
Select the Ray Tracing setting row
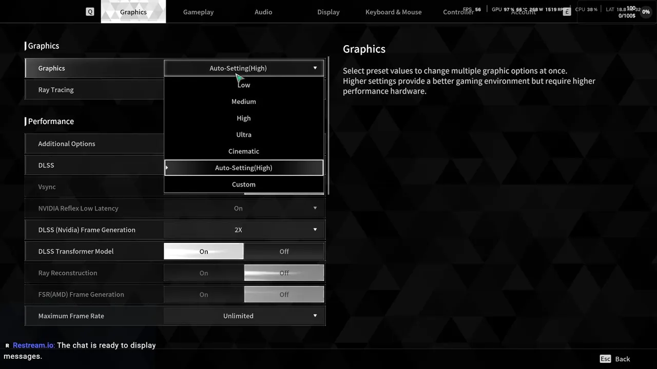[x=94, y=90]
